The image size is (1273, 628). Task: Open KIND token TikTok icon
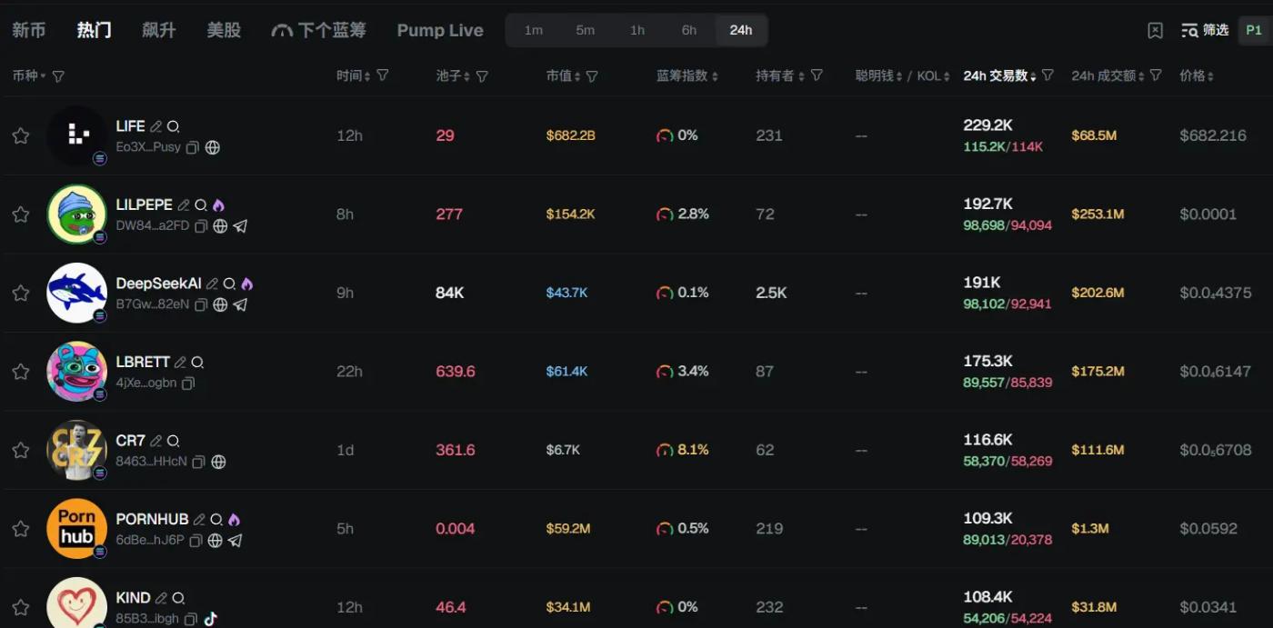[x=210, y=619]
